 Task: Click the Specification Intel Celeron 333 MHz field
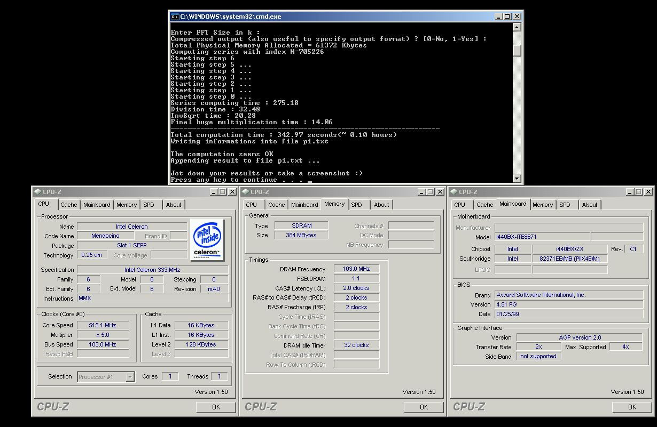click(152, 270)
